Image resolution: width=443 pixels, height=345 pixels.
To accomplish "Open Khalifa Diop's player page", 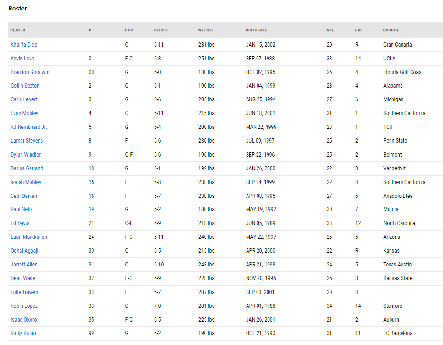I will [24, 45].
